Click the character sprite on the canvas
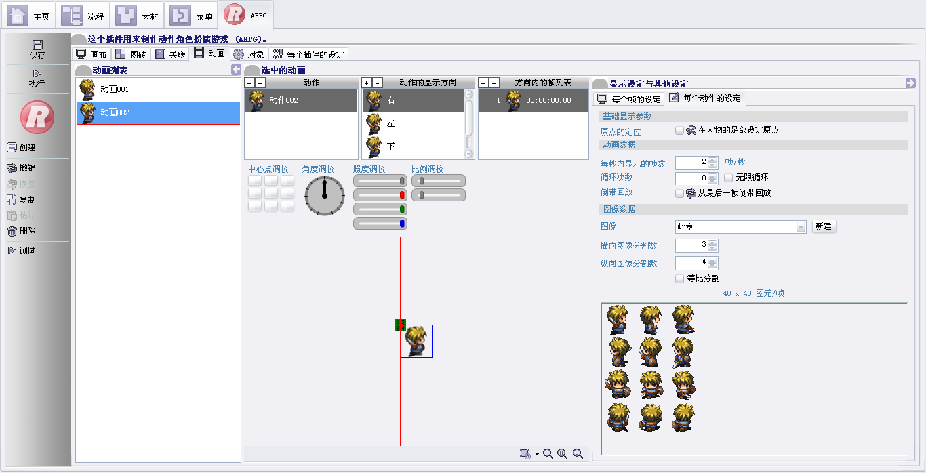This screenshot has width=926, height=473. pos(416,341)
